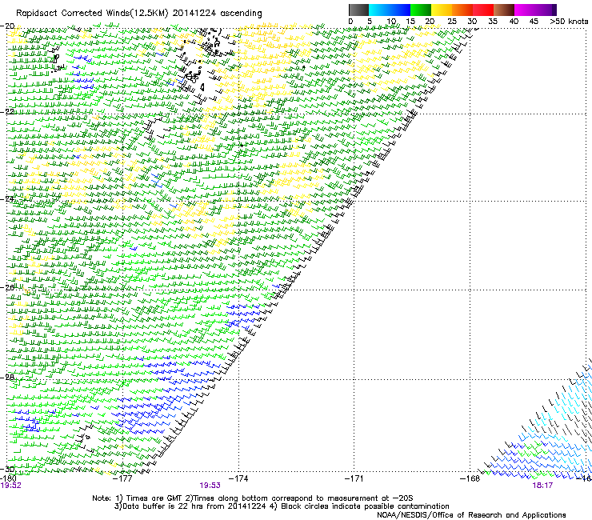Viewport: 592px width, 520px height.
Task: Click the latitude label '-20'
Action: click(x=7, y=26)
